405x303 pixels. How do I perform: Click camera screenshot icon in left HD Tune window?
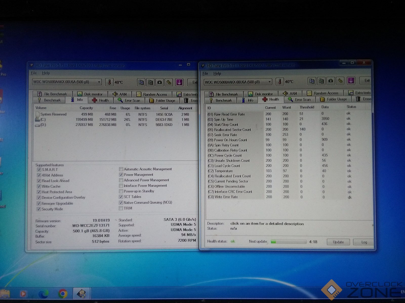tap(160, 82)
